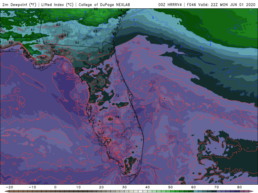Click the "40" color scale label

point(147,187)
